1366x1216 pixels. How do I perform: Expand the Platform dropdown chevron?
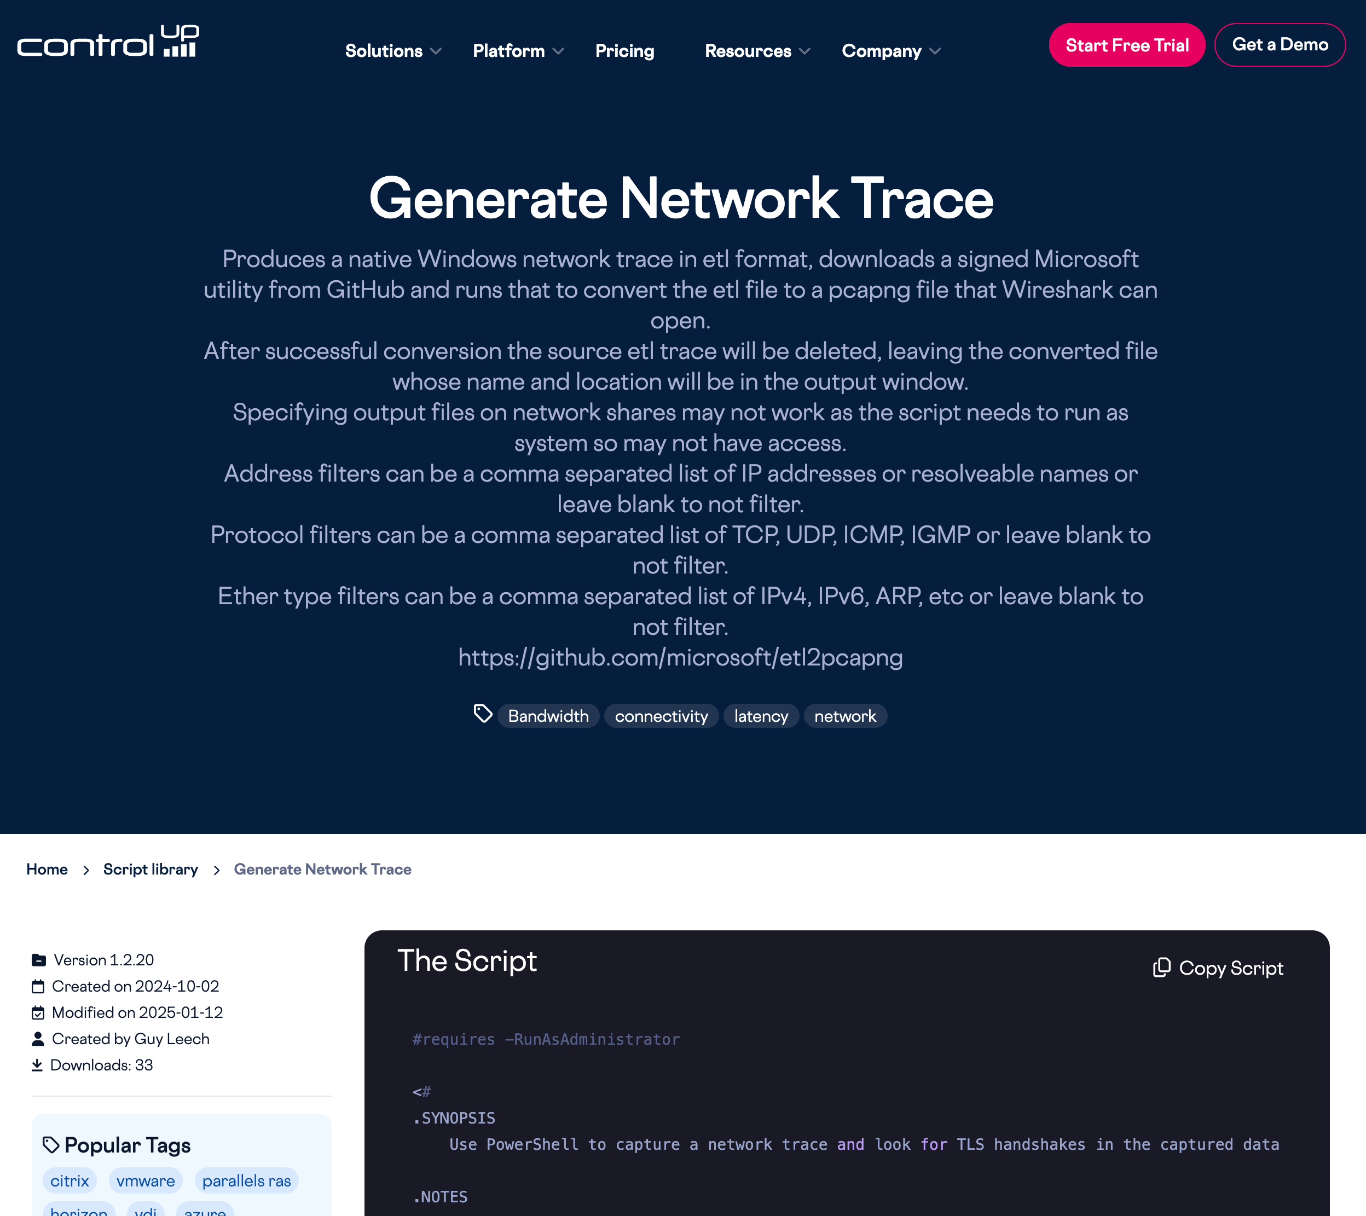(559, 51)
